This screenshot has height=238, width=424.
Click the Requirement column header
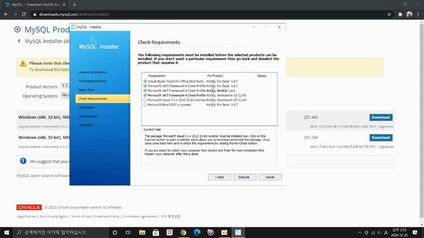157,76
